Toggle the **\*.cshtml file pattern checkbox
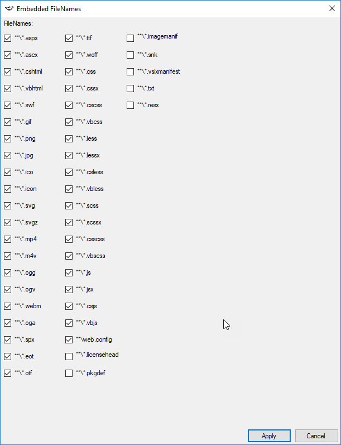The height and width of the screenshot is (445, 341). click(8, 72)
